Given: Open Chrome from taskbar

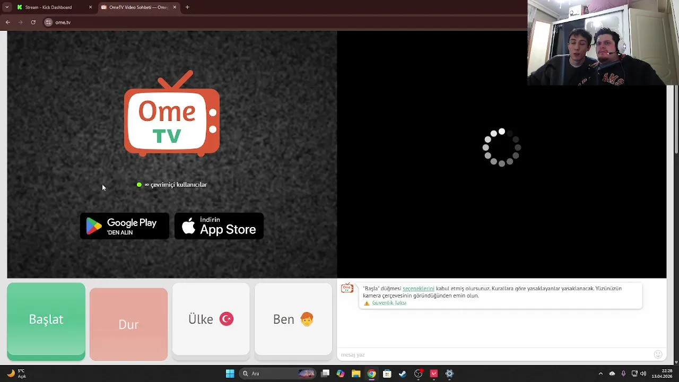Looking at the screenshot, I should point(372,374).
